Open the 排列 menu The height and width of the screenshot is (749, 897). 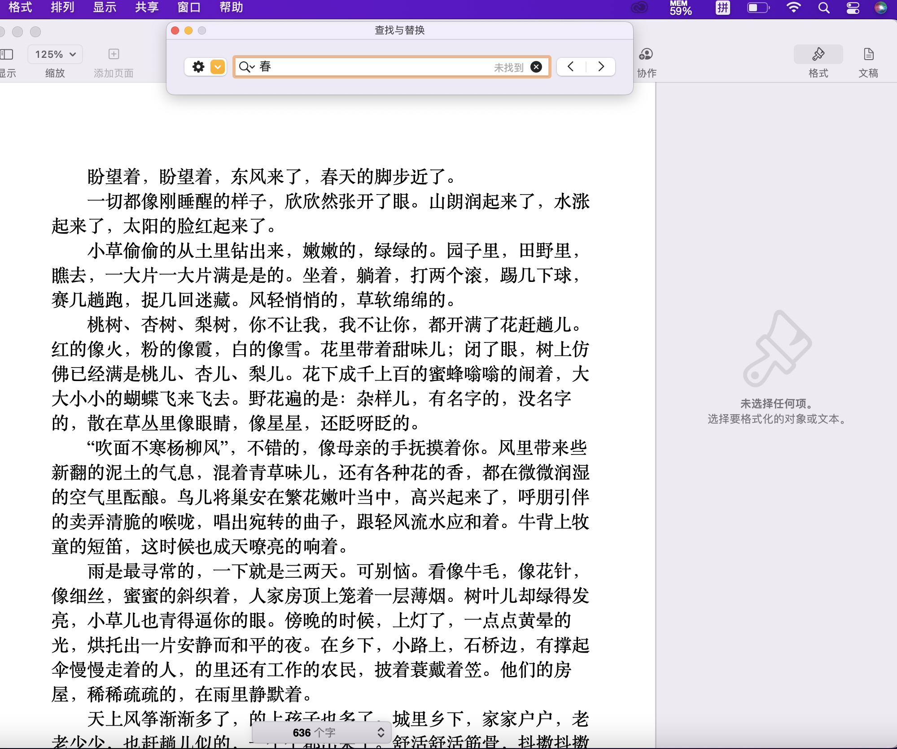pyautogui.click(x=62, y=7)
